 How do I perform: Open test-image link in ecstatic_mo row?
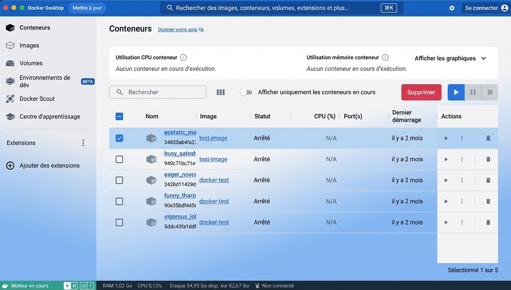click(213, 138)
